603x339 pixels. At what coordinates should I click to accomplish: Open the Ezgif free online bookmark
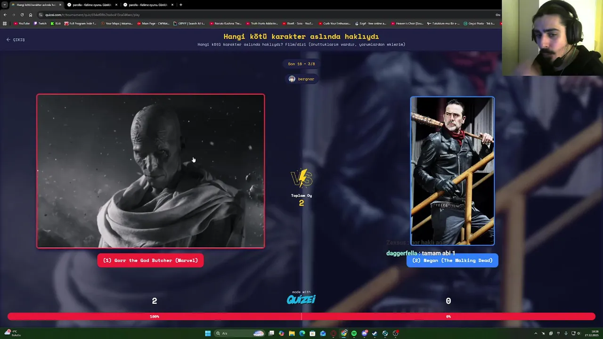click(x=371, y=23)
